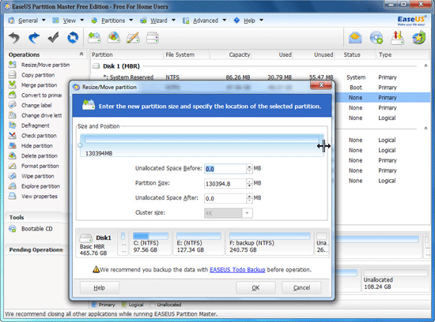Choose Hide partition operation

(31, 146)
